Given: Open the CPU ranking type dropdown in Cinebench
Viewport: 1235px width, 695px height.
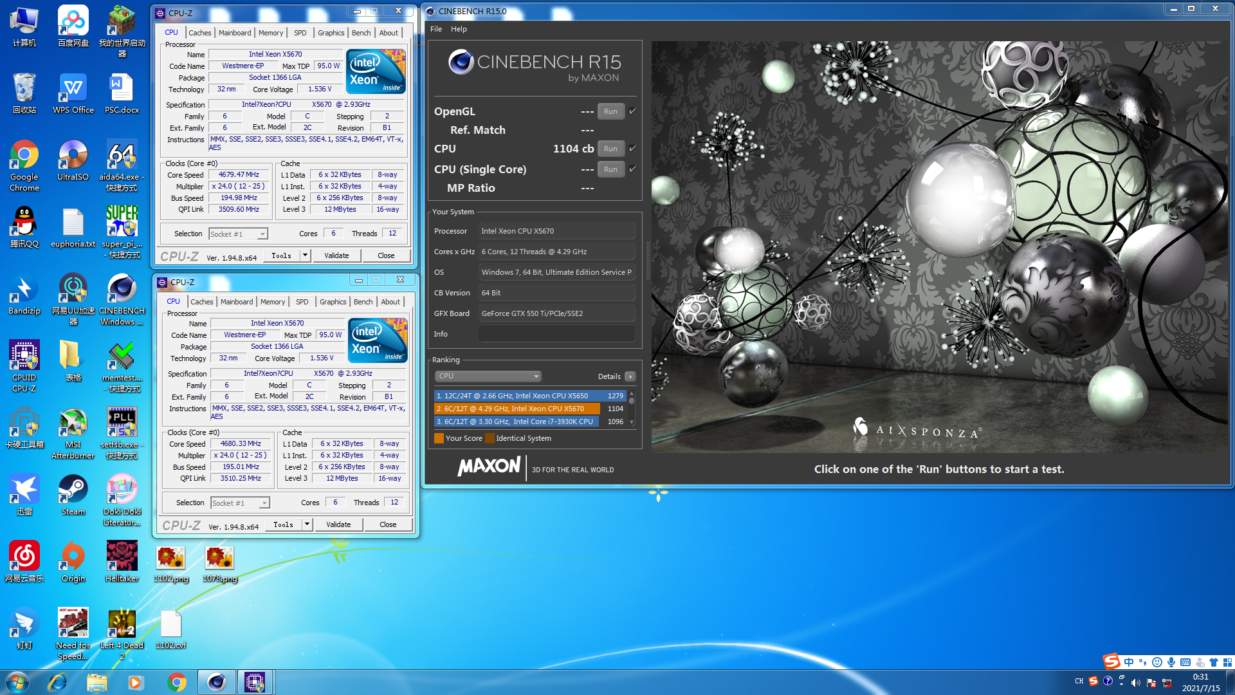Looking at the screenshot, I should [488, 376].
